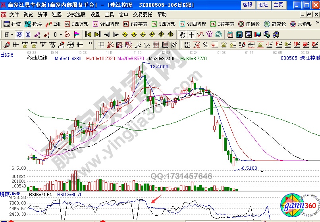Open the 工具 menu

[110, 15]
